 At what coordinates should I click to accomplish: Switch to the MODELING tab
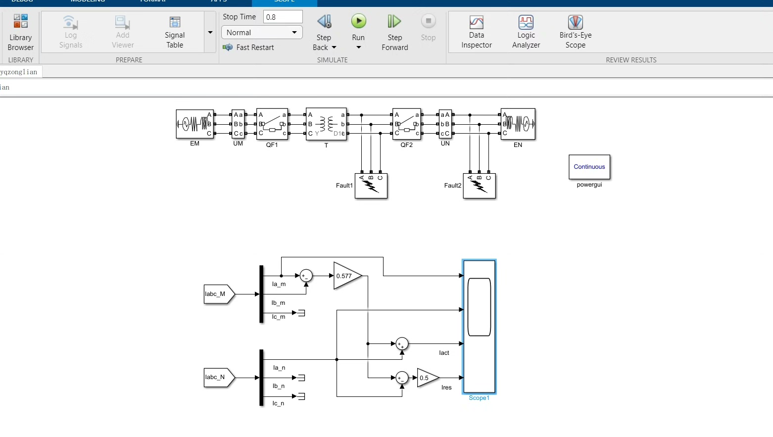(88, 2)
